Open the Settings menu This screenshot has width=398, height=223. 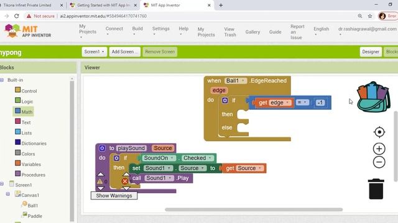pyautogui.click(x=160, y=31)
